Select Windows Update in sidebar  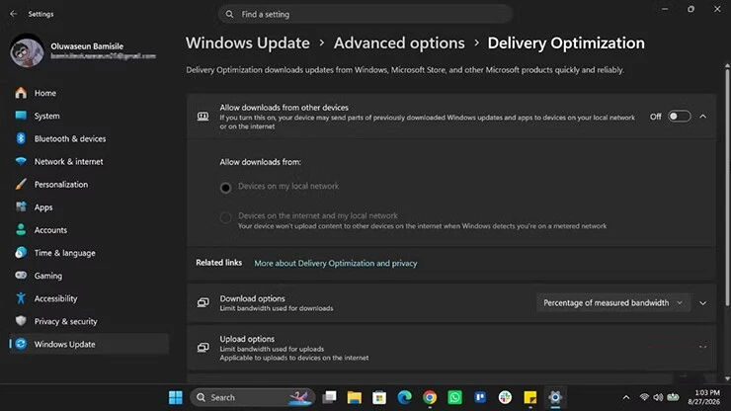point(89,344)
